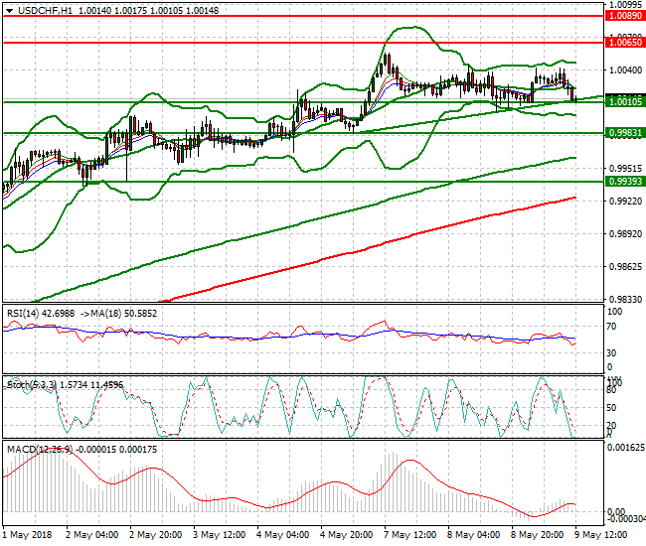Click the 0.99393 green price level label

point(625,182)
